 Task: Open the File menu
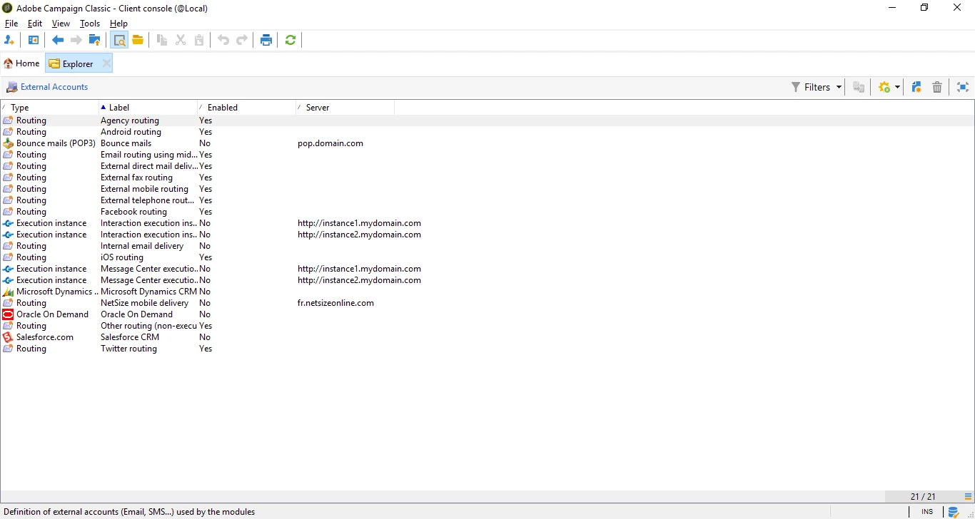pyautogui.click(x=11, y=24)
